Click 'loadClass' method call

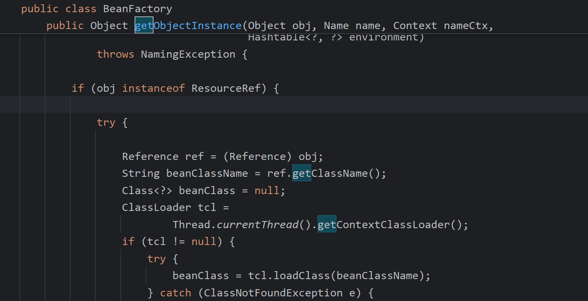(x=302, y=276)
